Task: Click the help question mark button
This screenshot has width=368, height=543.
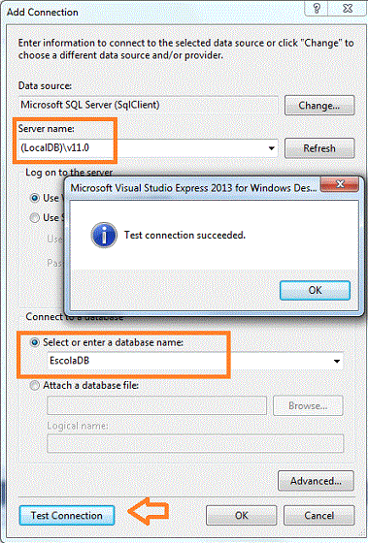Action: [317, 8]
